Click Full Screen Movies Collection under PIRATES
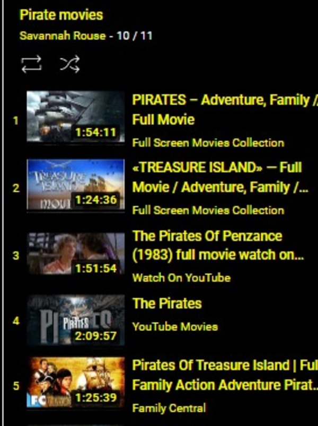318x426 pixels. tap(208, 143)
